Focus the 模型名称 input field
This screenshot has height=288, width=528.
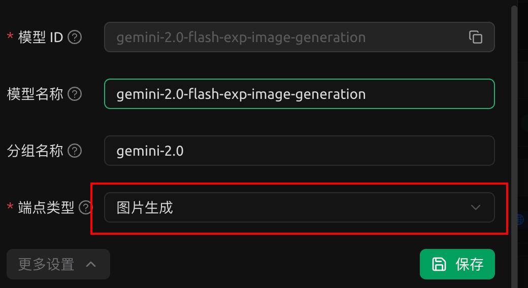[x=300, y=94]
